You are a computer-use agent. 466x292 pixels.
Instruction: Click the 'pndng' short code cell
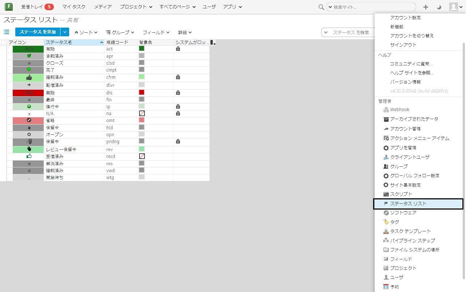click(x=121, y=142)
